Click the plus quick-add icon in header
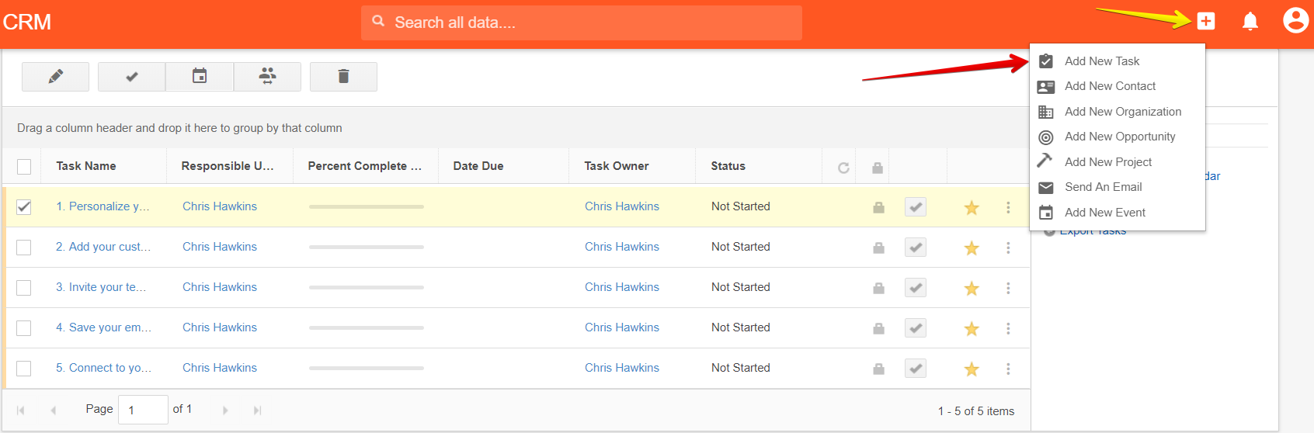 (1205, 21)
